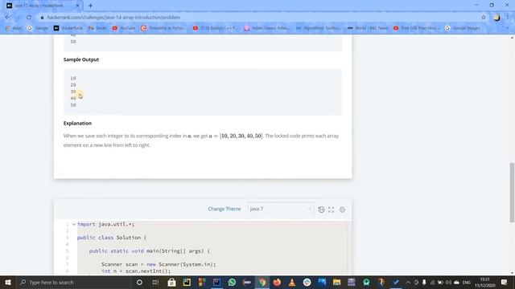Click the 'int n = scan.nextInt();' line

tap(136, 271)
